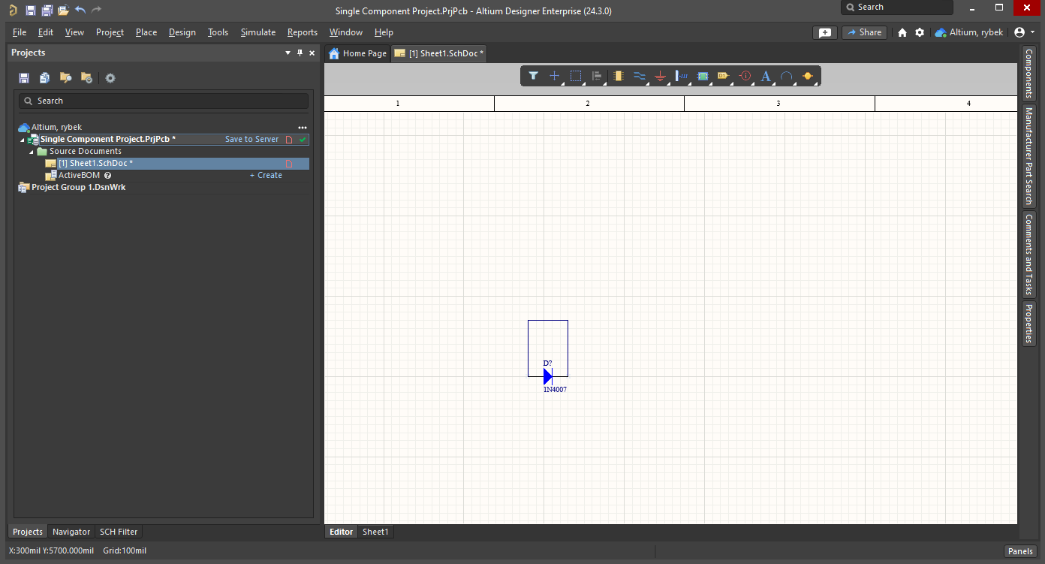The height and width of the screenshot is (564, 1045).
Task: Switch to the SCH Filter tab
Action: click(x=119, y=532)
